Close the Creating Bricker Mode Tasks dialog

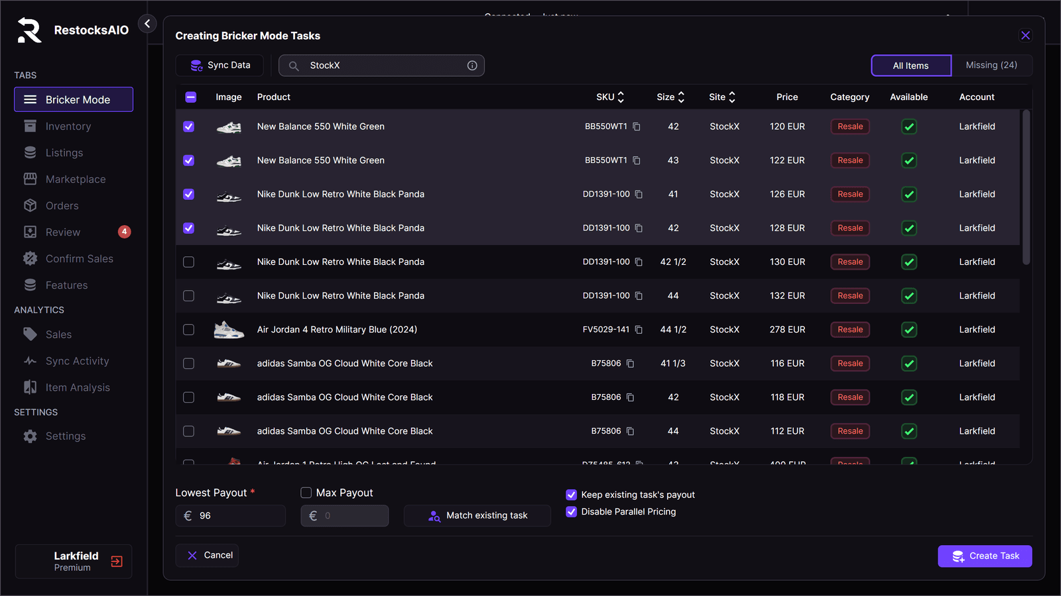(x=1025, y=36)
